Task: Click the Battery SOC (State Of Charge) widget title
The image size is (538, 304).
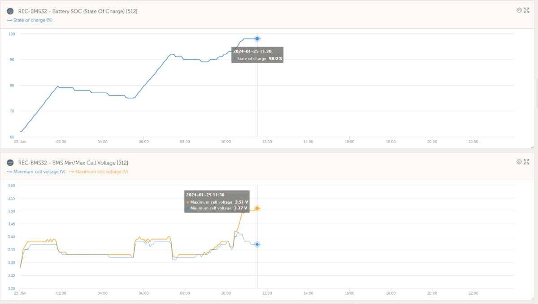Action: tap(78, 11)
